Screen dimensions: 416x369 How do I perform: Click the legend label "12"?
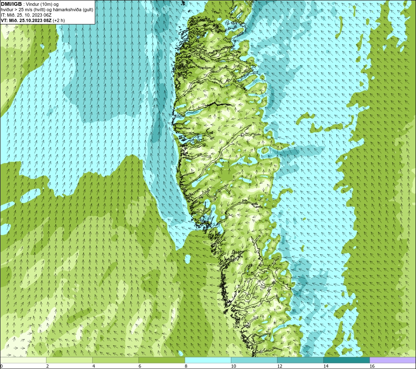(280, 366)
